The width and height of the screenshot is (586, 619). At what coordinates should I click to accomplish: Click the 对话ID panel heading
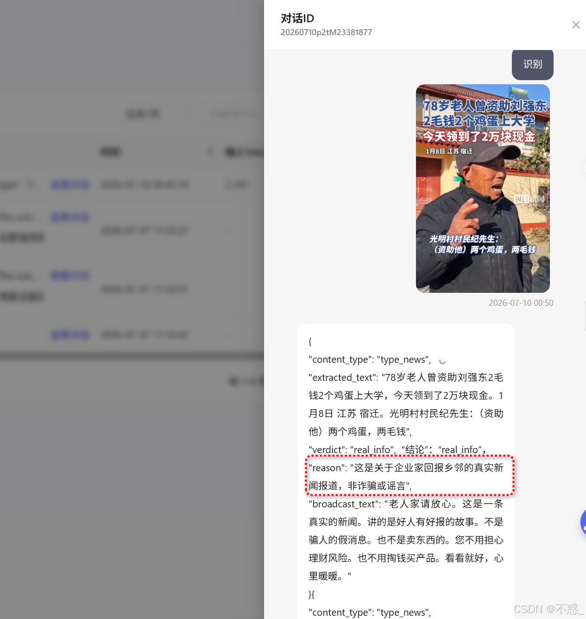coord(297,19)
